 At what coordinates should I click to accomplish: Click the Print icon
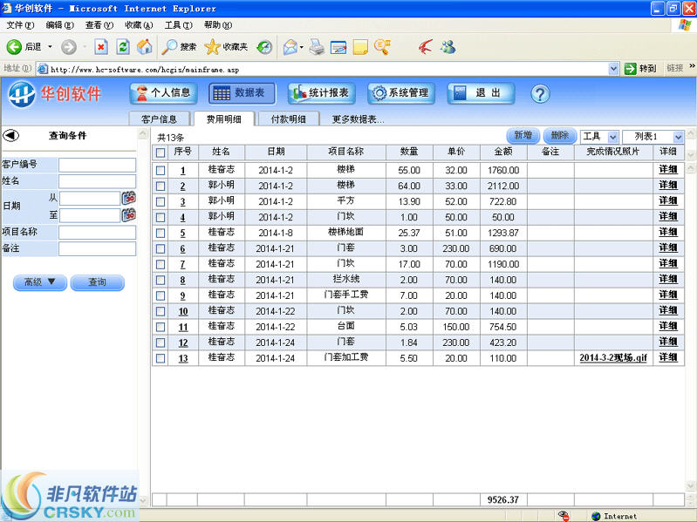(x=317, y=46)
